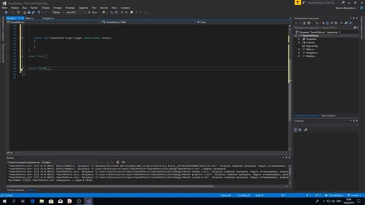365x205 pixels.
Task: Click the signed-in account email
Action: (x=346, y=8)
